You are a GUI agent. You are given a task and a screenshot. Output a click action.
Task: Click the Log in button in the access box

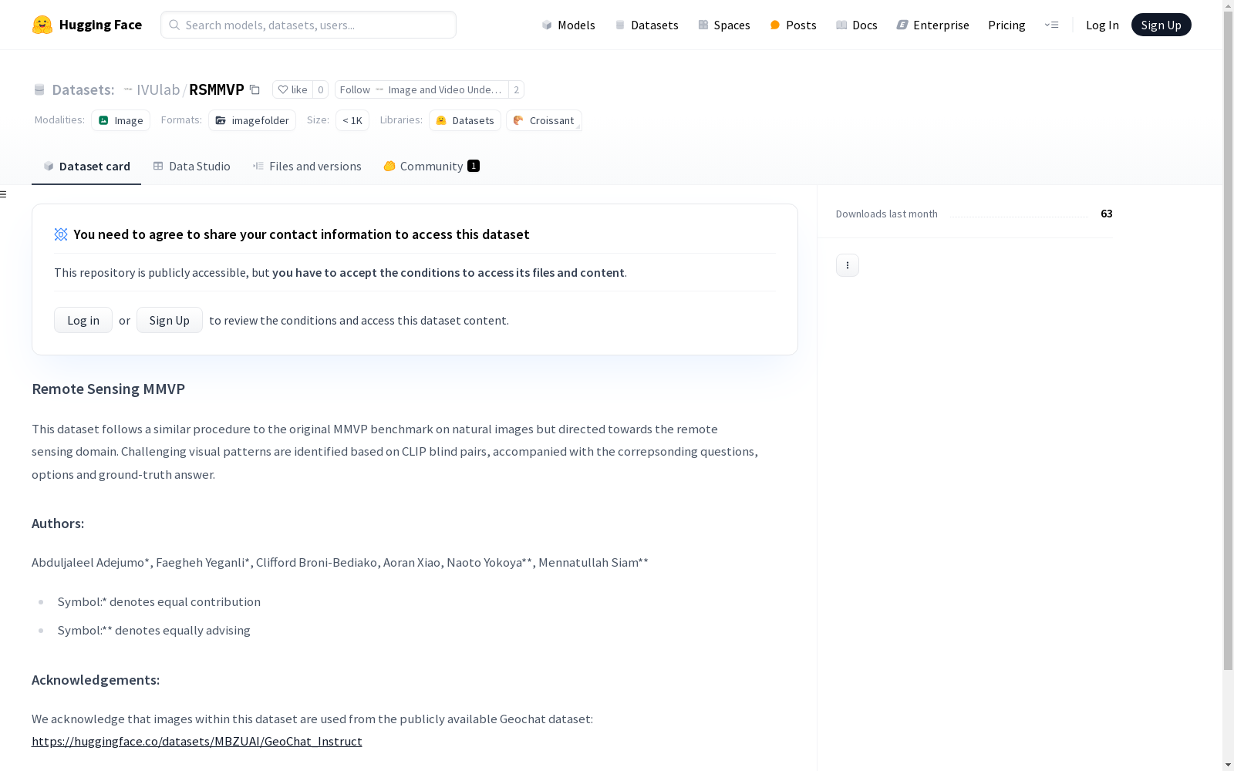tap(83, 320)
